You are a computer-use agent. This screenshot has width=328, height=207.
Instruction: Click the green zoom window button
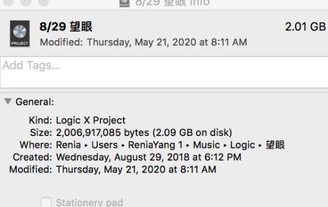[x=44, y=2]
